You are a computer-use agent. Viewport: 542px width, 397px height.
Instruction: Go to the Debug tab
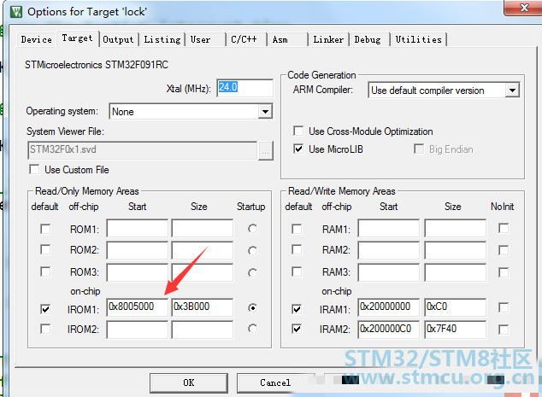[x=368, y=39]
